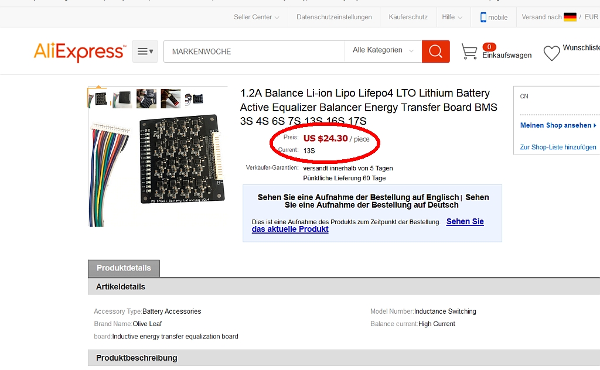Select the second product thumbnail
Screen dimensions: 600x370
tap(122, 98)
